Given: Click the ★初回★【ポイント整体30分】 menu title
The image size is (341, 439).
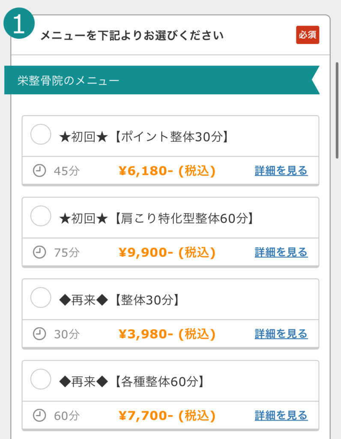Looking at the screenshot, I should point(143,137).
